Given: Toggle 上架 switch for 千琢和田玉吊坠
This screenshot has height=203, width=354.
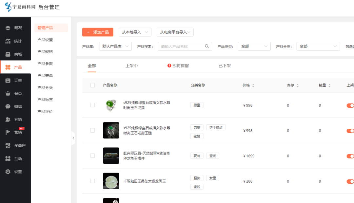Looking at the screenshot, I should click(x=350, y=181).
